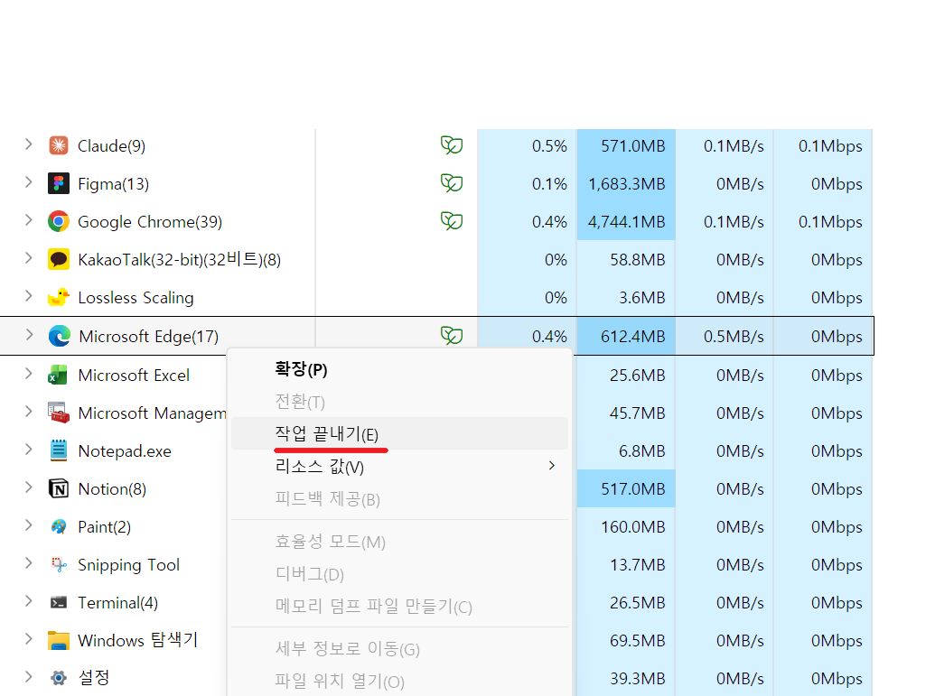This screenshot has width=935, height=696.
Task: Click the 571.0MB memory value for Claude
Action: [x=632, y=146]
